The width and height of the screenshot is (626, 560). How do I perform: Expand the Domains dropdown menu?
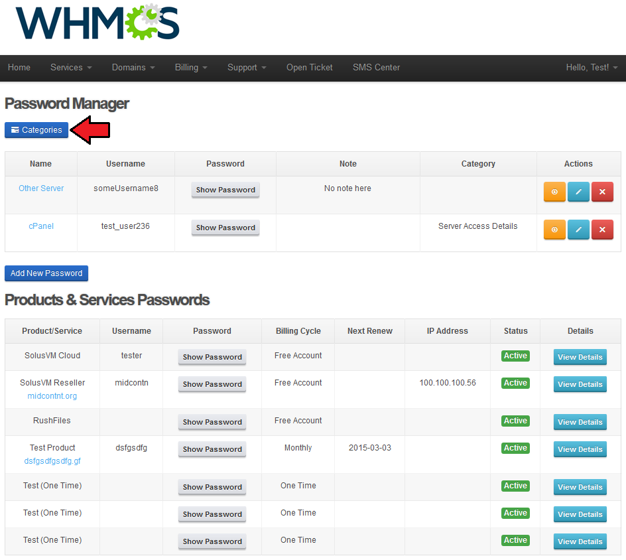click(x=133, y=68)
